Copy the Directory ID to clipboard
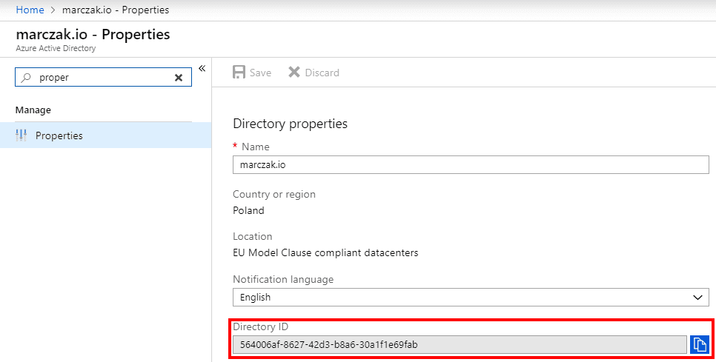This screenshot has height=362, width=716. click(x=699, y=344)
